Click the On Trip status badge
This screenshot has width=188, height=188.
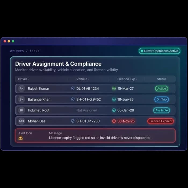[161, 99]
